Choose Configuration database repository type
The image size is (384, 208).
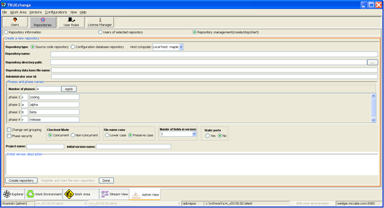click(x=73, y=47)
